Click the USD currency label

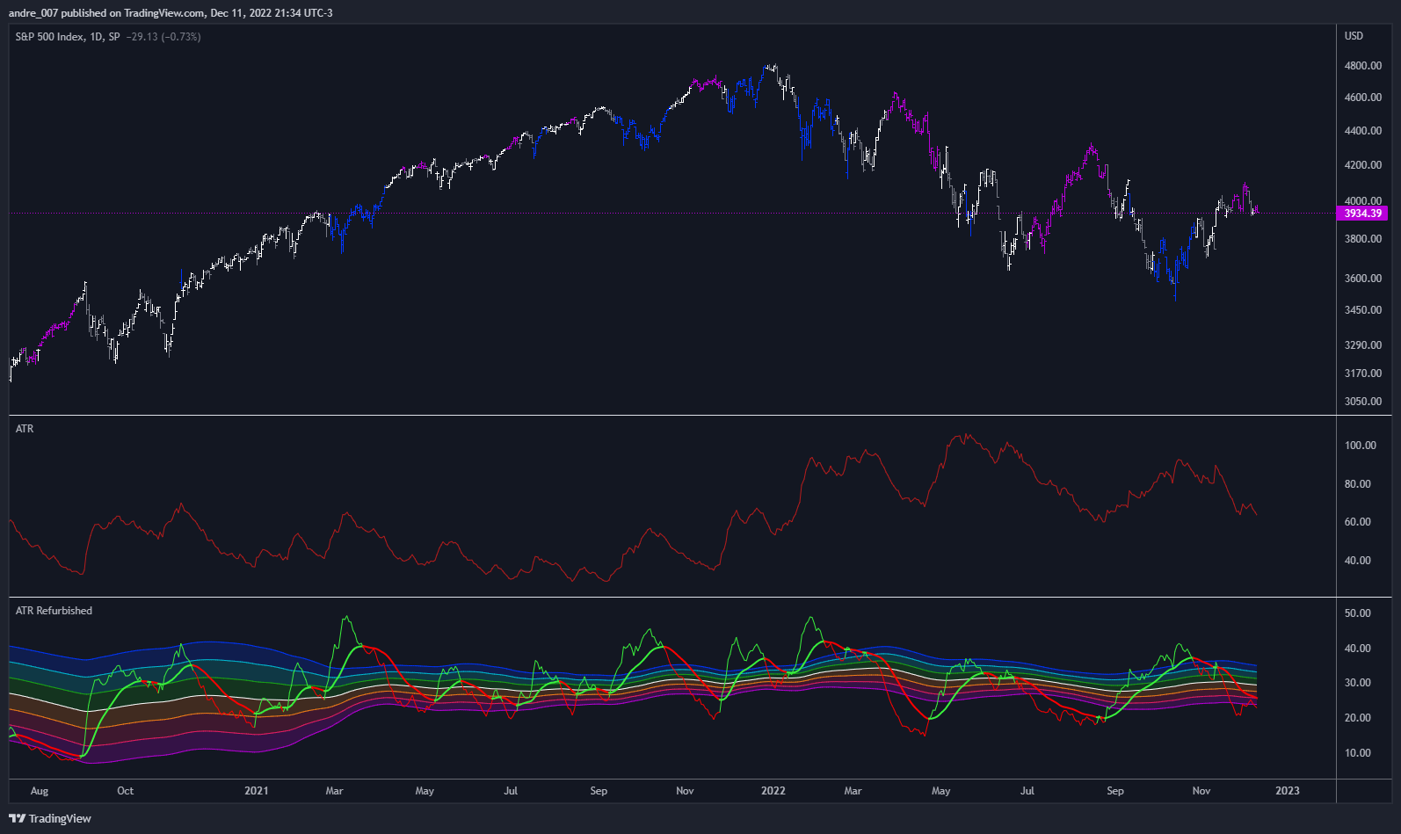coord(1354,36)
